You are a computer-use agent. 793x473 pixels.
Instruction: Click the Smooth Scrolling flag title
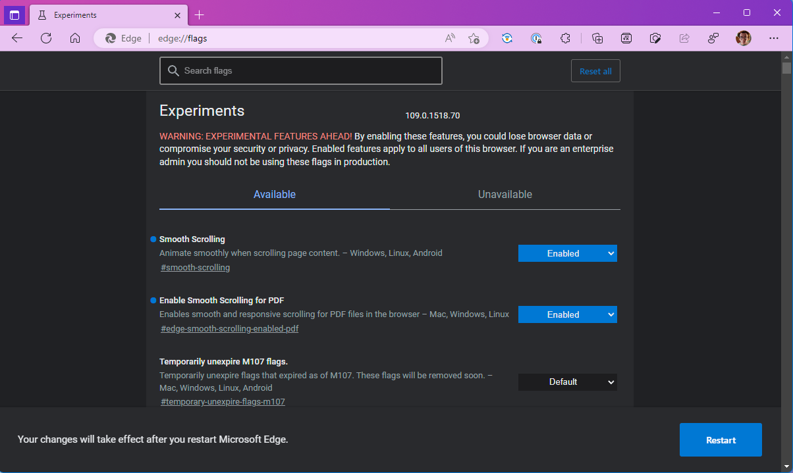[x=192, y=239]
